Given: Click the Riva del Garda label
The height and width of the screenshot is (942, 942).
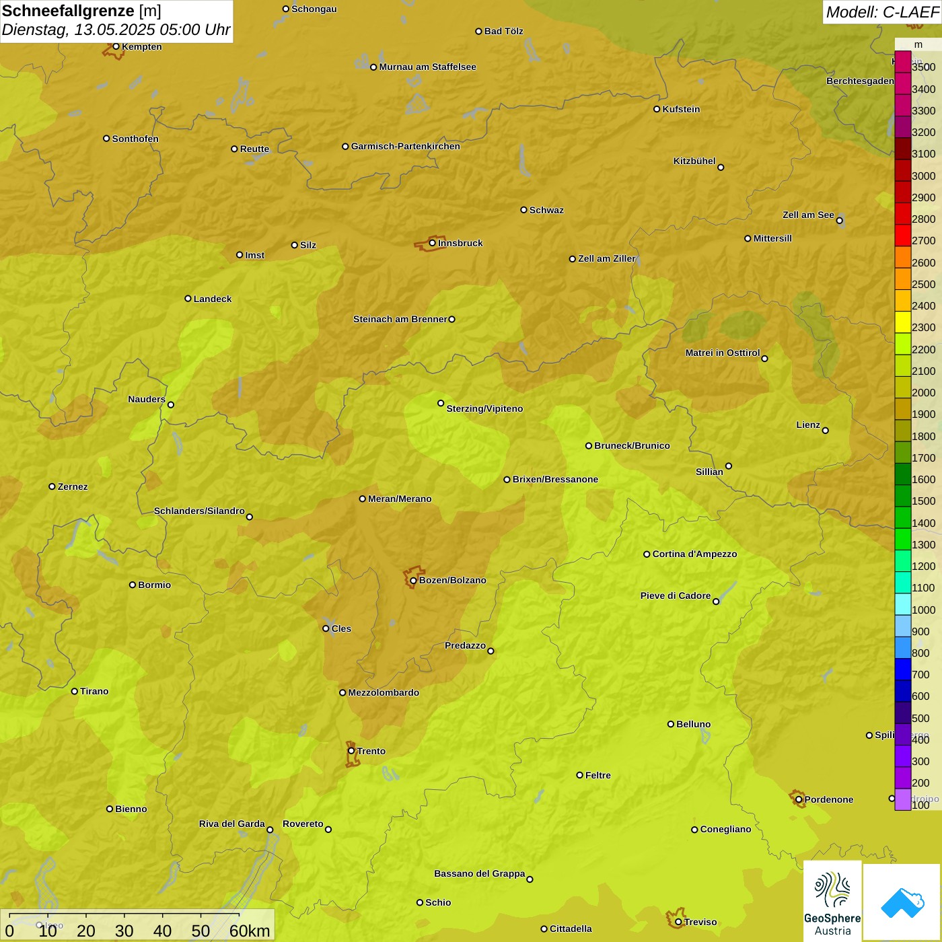Looking at the screenshot, I should tap(232, 824).
